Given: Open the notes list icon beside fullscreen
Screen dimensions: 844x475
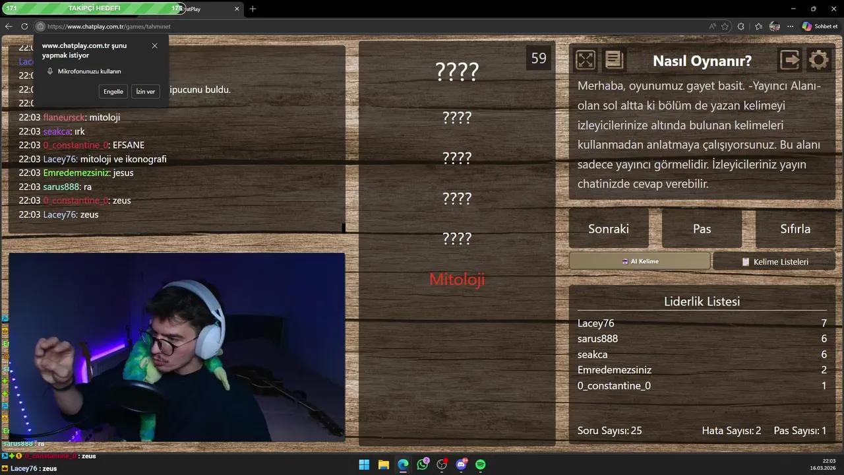Looking at the screenshot, I should click(614, 60).
